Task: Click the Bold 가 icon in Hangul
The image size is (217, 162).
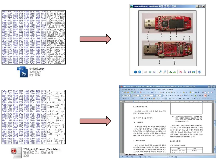Action: (x=170, y=95)
